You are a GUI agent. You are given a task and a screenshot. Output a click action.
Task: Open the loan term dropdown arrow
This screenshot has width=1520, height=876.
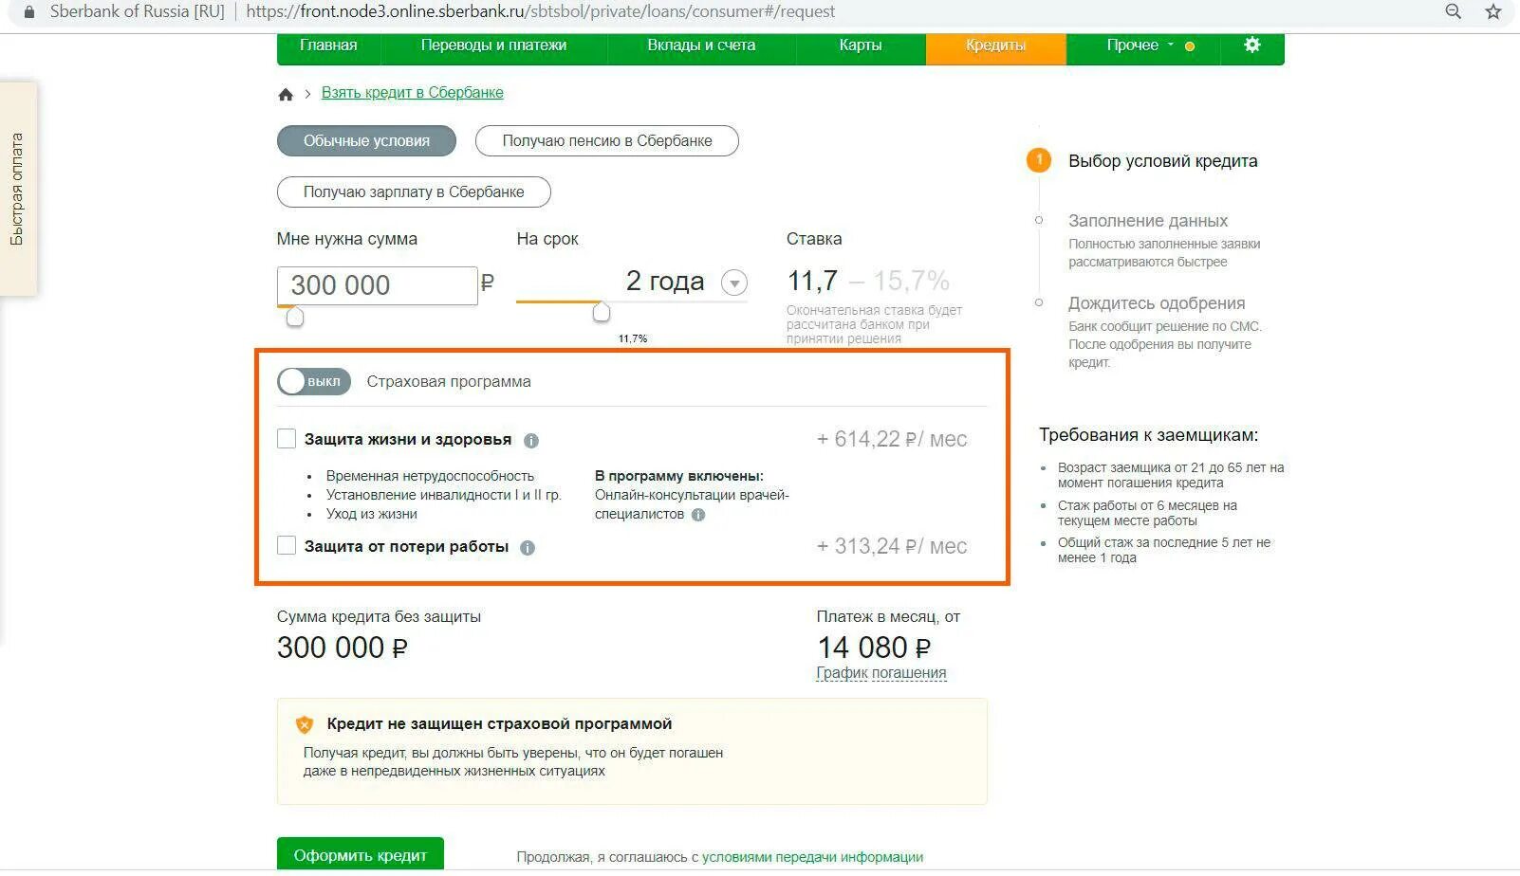point(734,283)
